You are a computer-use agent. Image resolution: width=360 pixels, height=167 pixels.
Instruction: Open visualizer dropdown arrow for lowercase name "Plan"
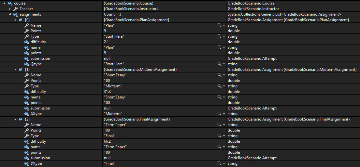[224, 47]
